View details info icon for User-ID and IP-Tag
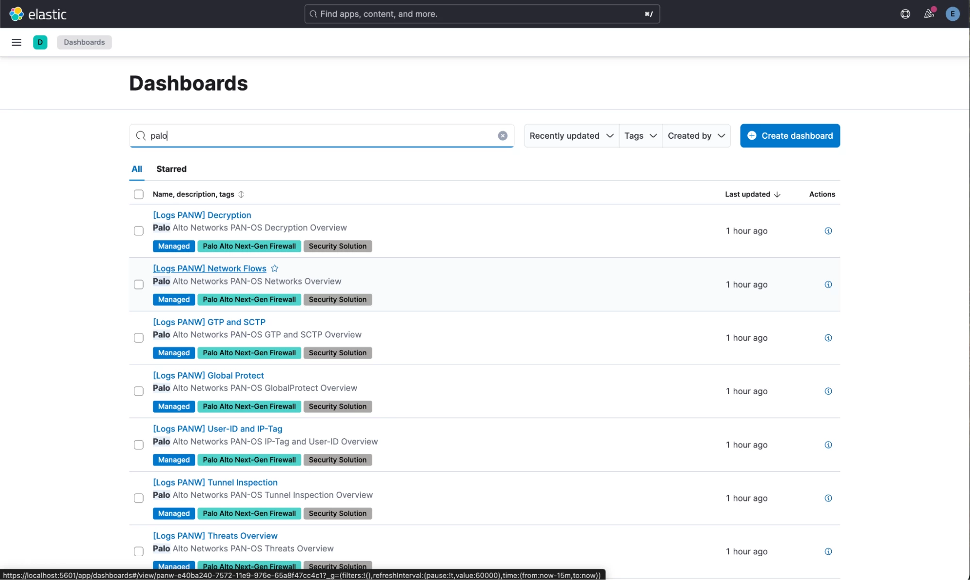Image resolution: width=970 pixels, height=580 pixels. pyautogui.click(x=828, y=445)
